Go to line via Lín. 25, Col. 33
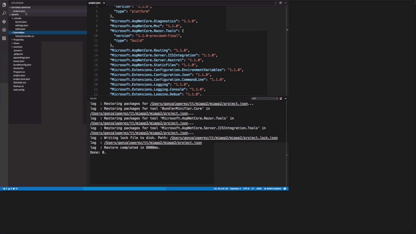The height and width of the screenshot is (234, 416). click(x=221, y=188)
